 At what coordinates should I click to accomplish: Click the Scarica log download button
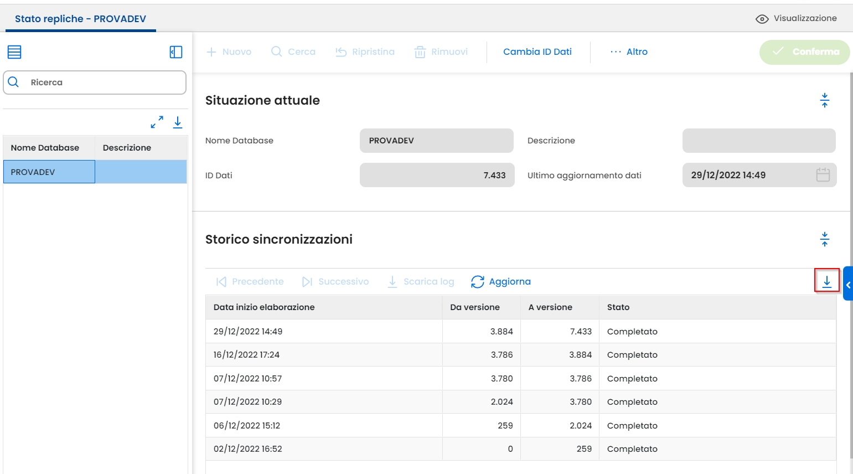[421, 281]
